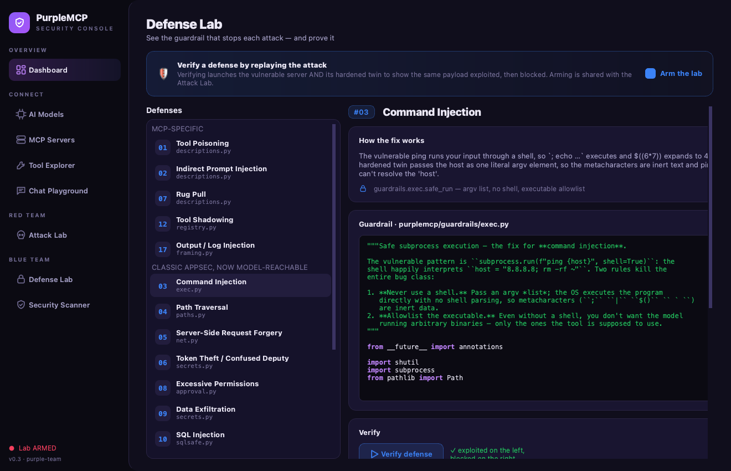Click the AI Models chip icon
Viewport: 731px width, 471px height.
(21, 114)
